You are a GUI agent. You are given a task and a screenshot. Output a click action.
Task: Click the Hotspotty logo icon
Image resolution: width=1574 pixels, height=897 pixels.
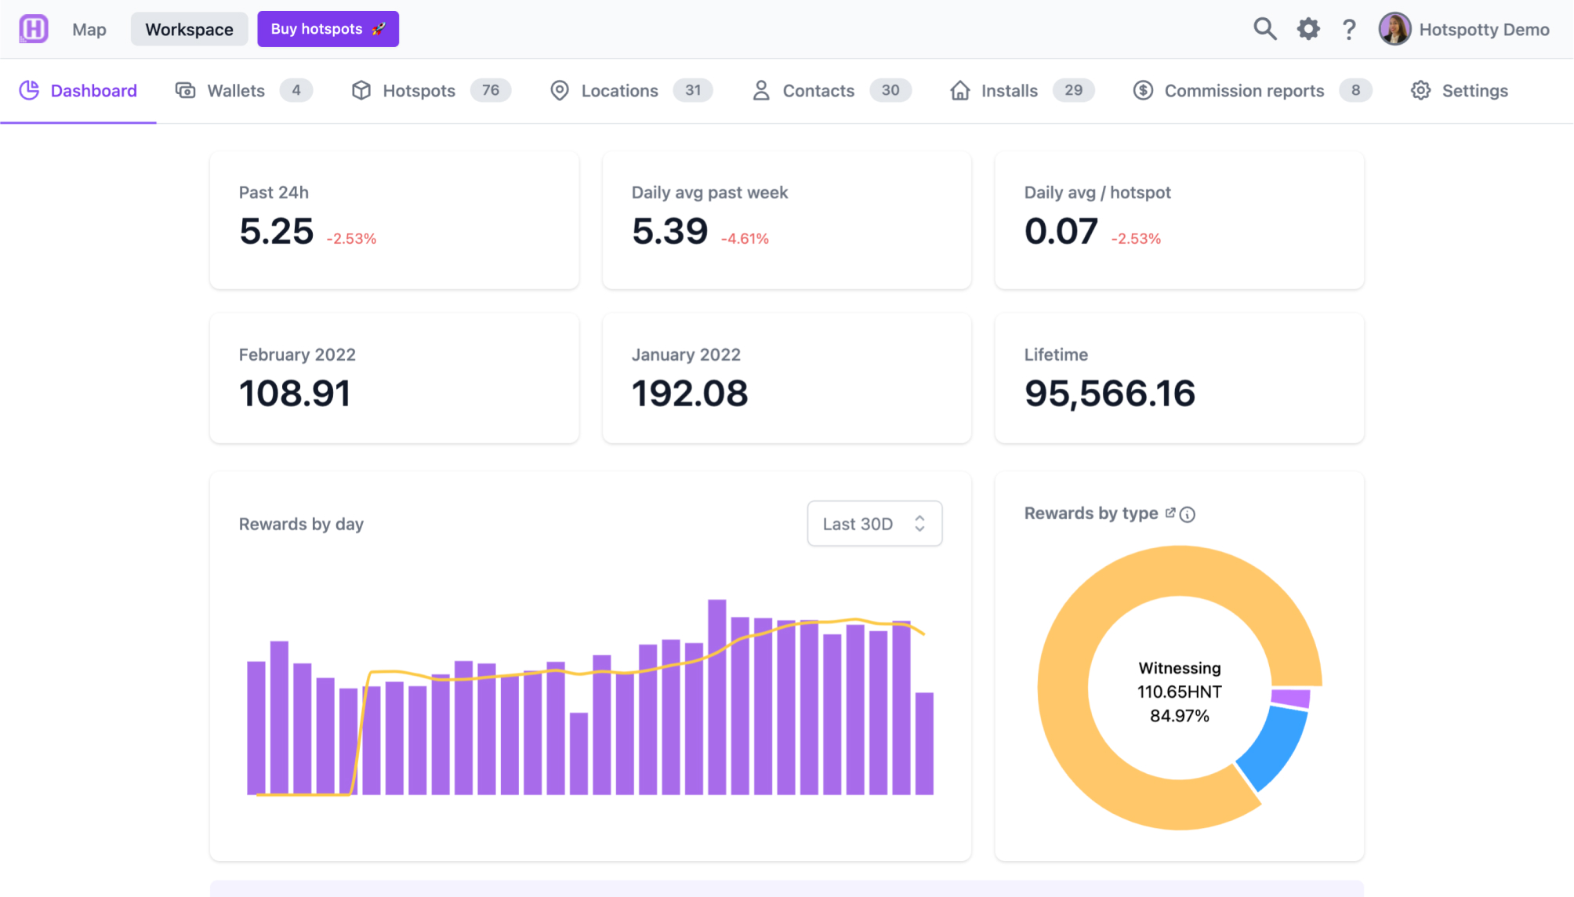point(34,29)
